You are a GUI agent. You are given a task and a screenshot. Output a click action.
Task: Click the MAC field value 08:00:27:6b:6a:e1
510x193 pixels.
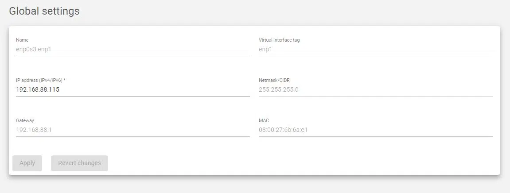click(283, 130)
